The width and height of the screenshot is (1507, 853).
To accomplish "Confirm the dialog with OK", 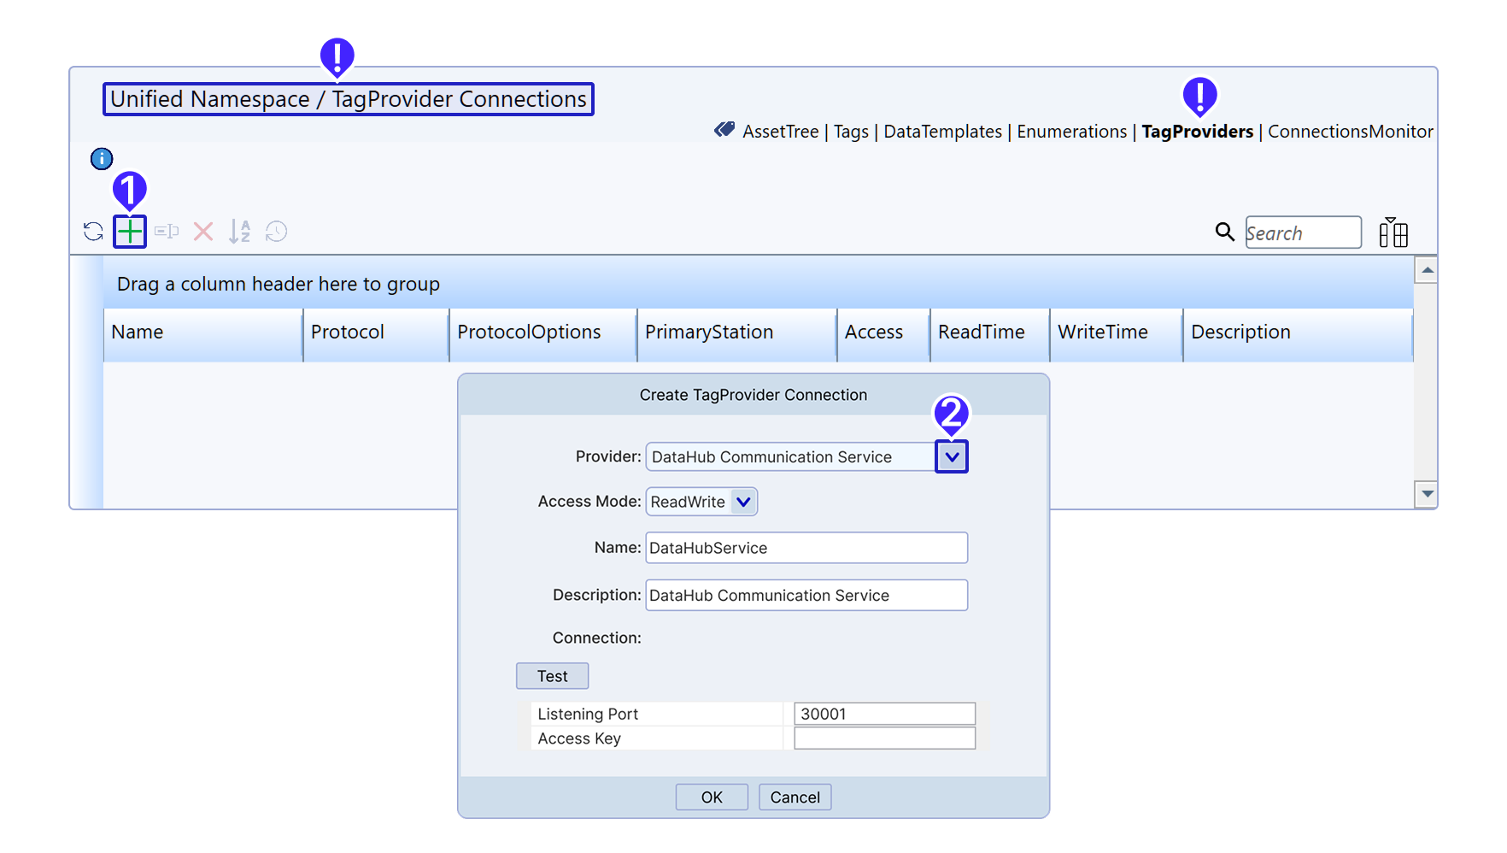I will 712,797.
